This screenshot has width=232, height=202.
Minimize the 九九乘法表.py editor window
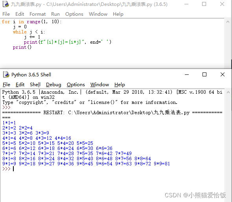pyautogui.click(x=186, y=4)
